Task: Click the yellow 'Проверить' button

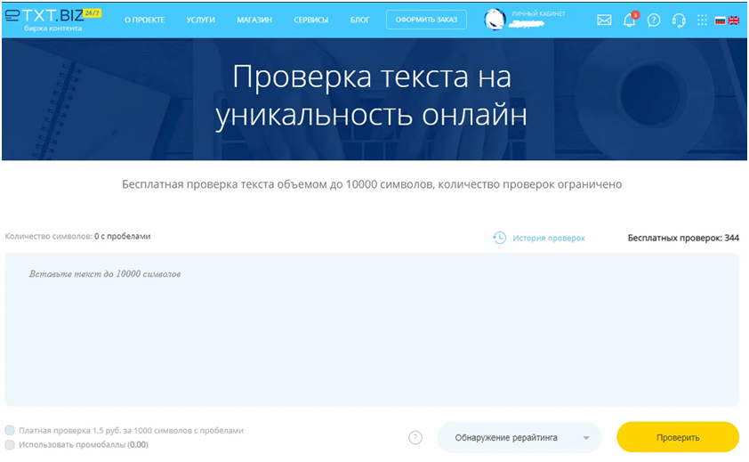Action: [x=678, y=437]
